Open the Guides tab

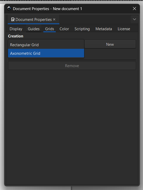(x=34, y=29)
